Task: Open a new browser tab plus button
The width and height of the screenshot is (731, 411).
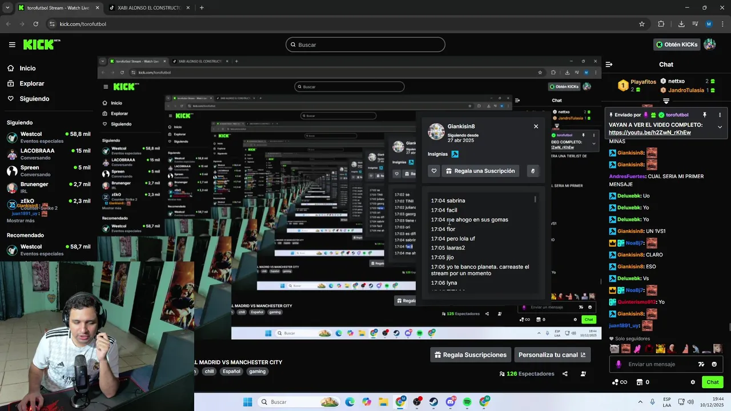Action: click(202, 8)
